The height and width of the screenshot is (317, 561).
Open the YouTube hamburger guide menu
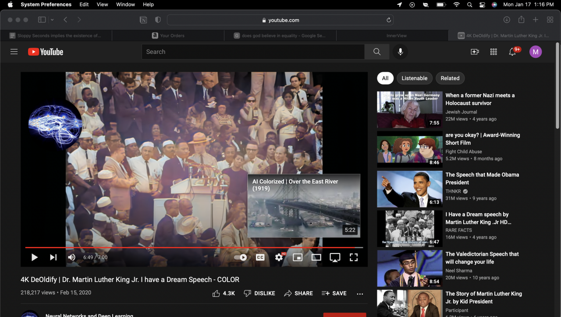point(14,52)
